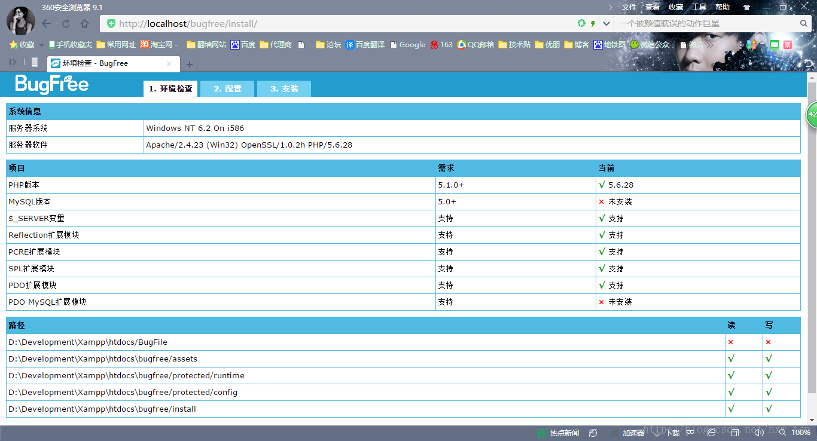The width and height of the screenshot is (817, 441).
Task: Open the 地铁图 bookmark
Action: pos(609,45)
